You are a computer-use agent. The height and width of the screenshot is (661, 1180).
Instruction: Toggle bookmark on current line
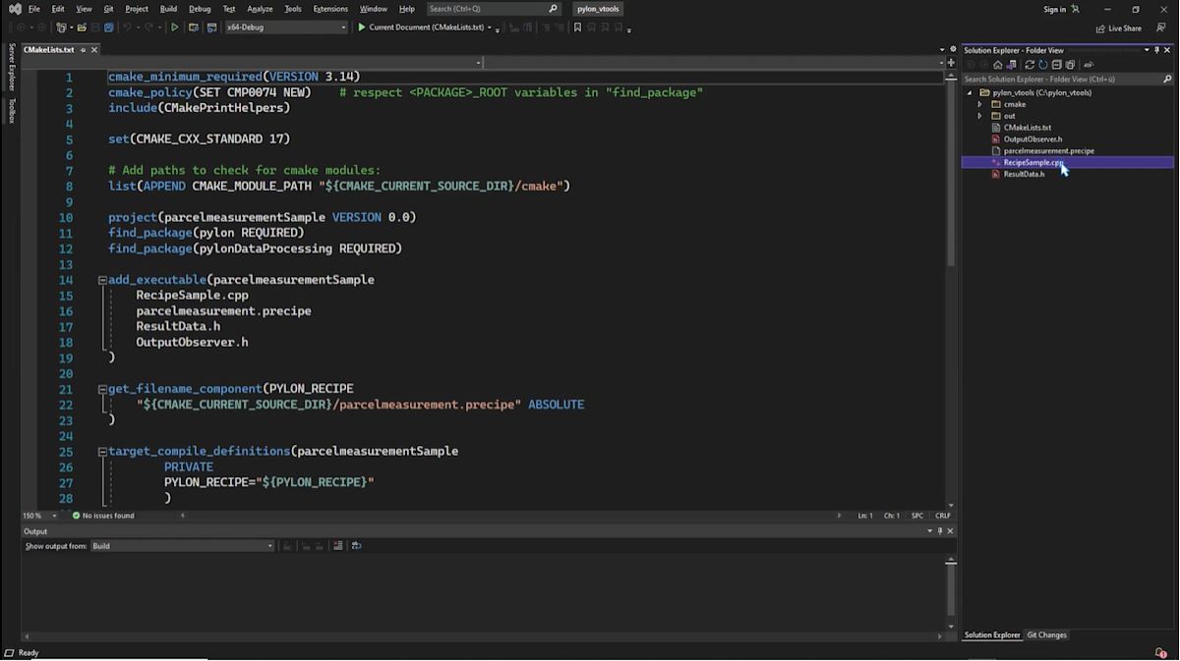pyautogui.click(x=577, y=28)
